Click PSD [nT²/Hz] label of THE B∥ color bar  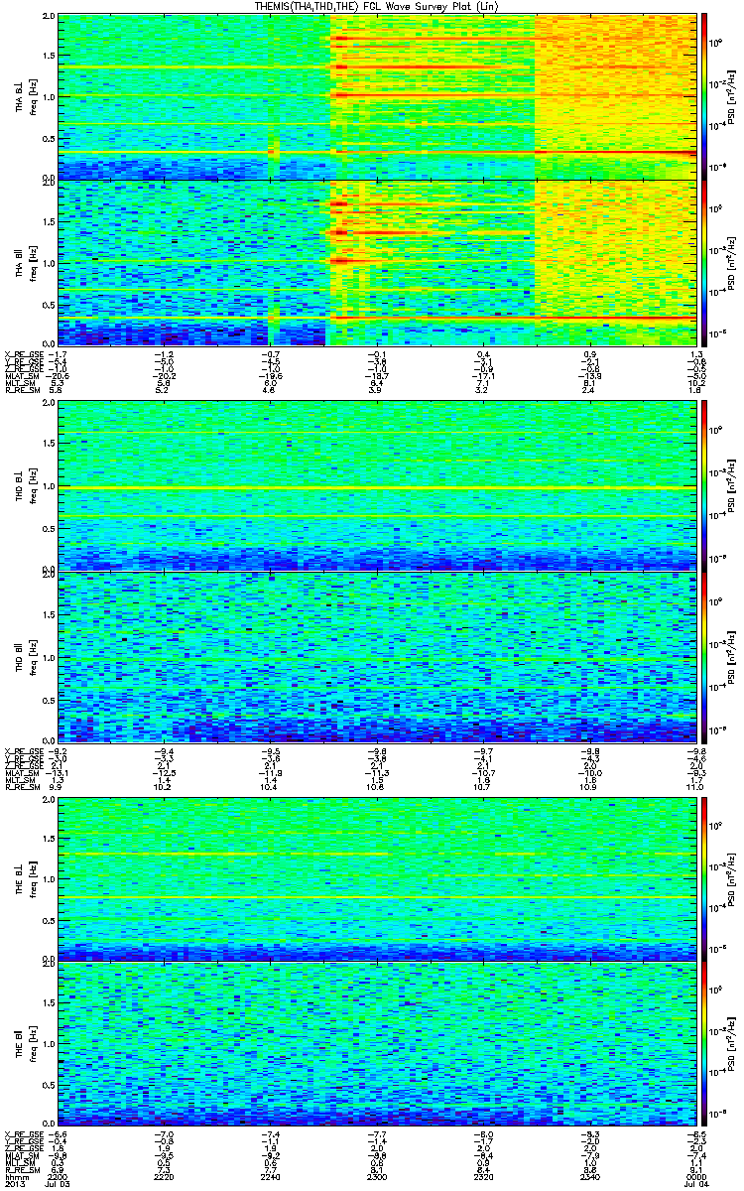pos(731,1043)
